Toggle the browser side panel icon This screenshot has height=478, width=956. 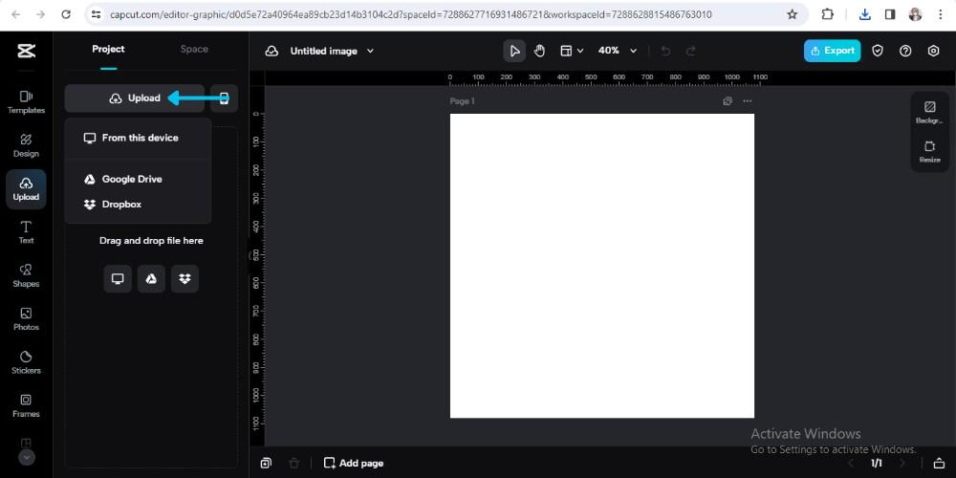[x=890, y=14]
